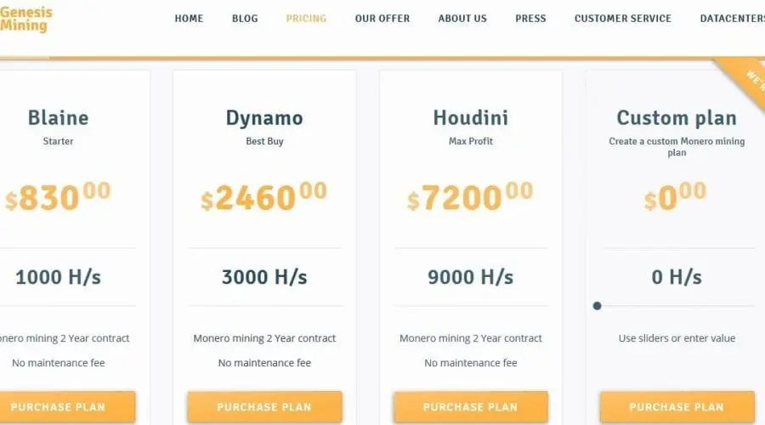765x425 pixels.
Task: Go to the BLOG page
Action: click(x=245, y=19)
